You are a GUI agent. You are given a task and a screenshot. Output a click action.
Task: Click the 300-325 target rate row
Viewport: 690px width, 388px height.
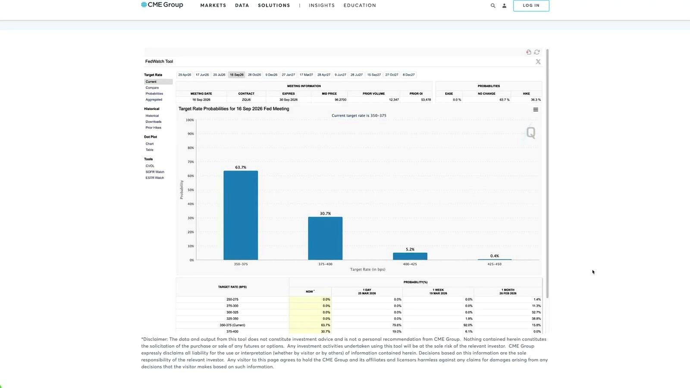pos(359,312)
